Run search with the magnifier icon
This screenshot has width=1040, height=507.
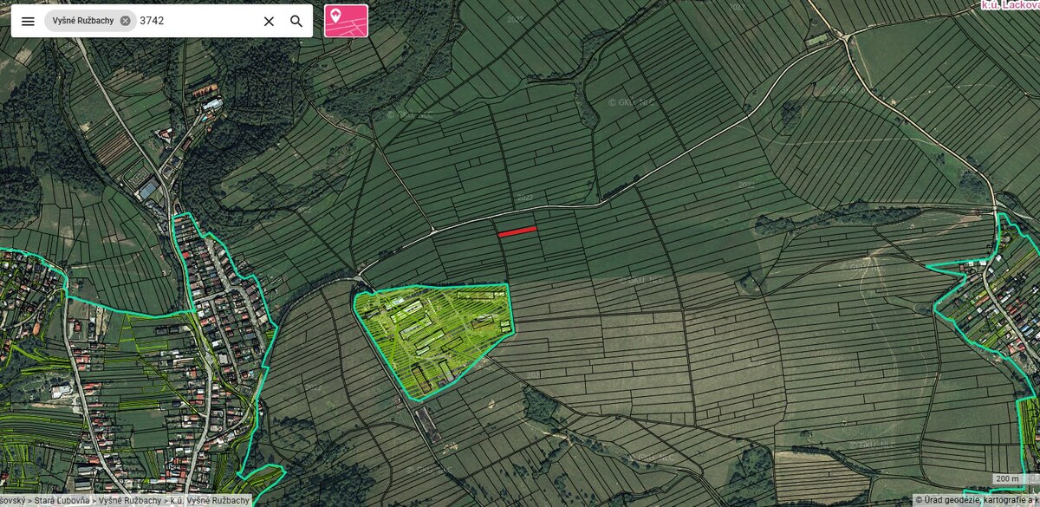(296, 21)
